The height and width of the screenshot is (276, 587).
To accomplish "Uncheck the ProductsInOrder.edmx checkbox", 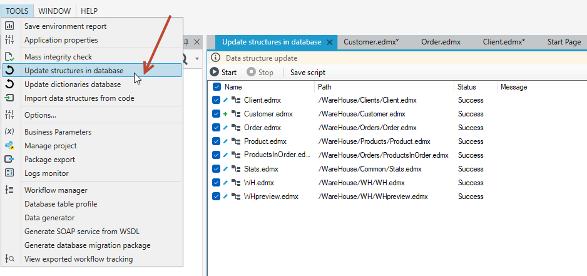I will coord(216,155).
